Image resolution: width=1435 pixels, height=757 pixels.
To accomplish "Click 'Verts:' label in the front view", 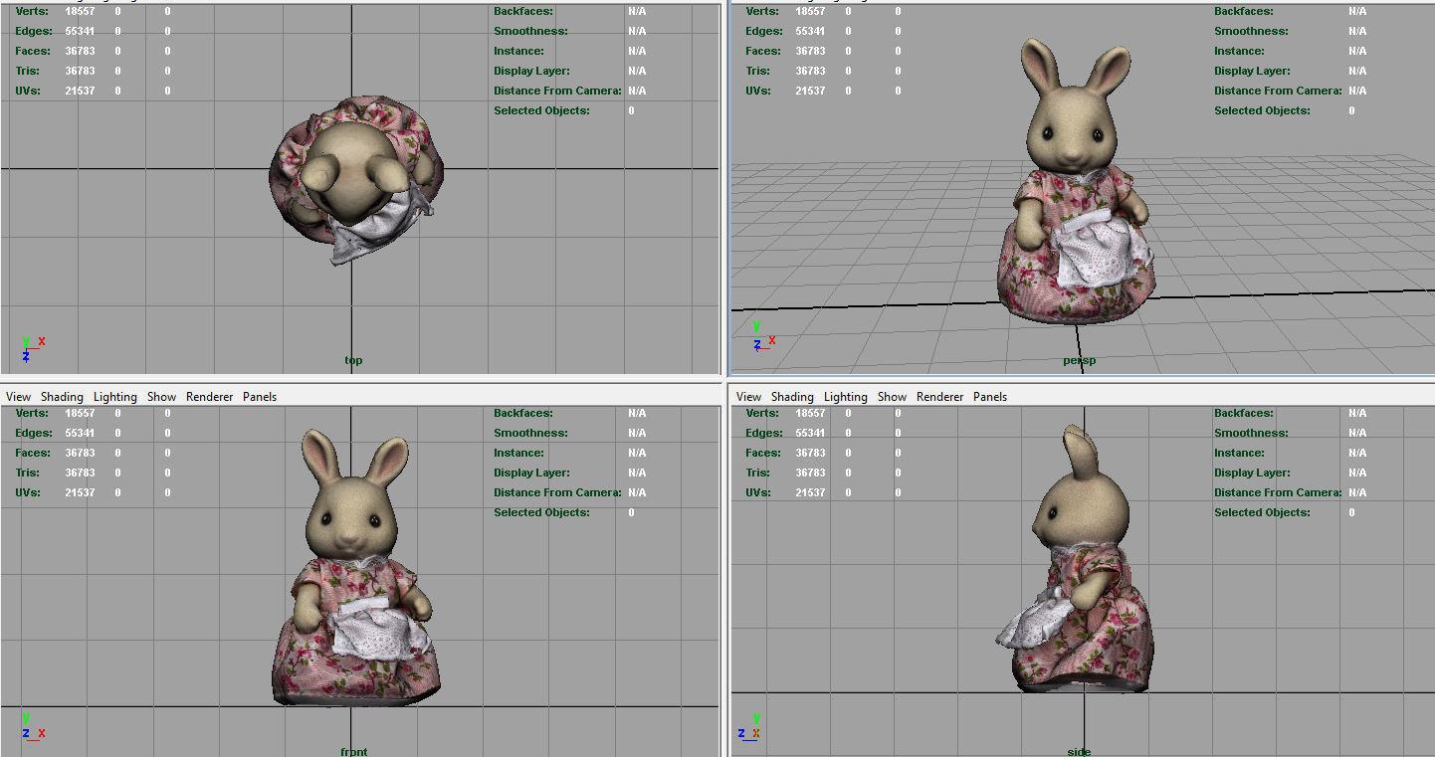I will point(32,413).
